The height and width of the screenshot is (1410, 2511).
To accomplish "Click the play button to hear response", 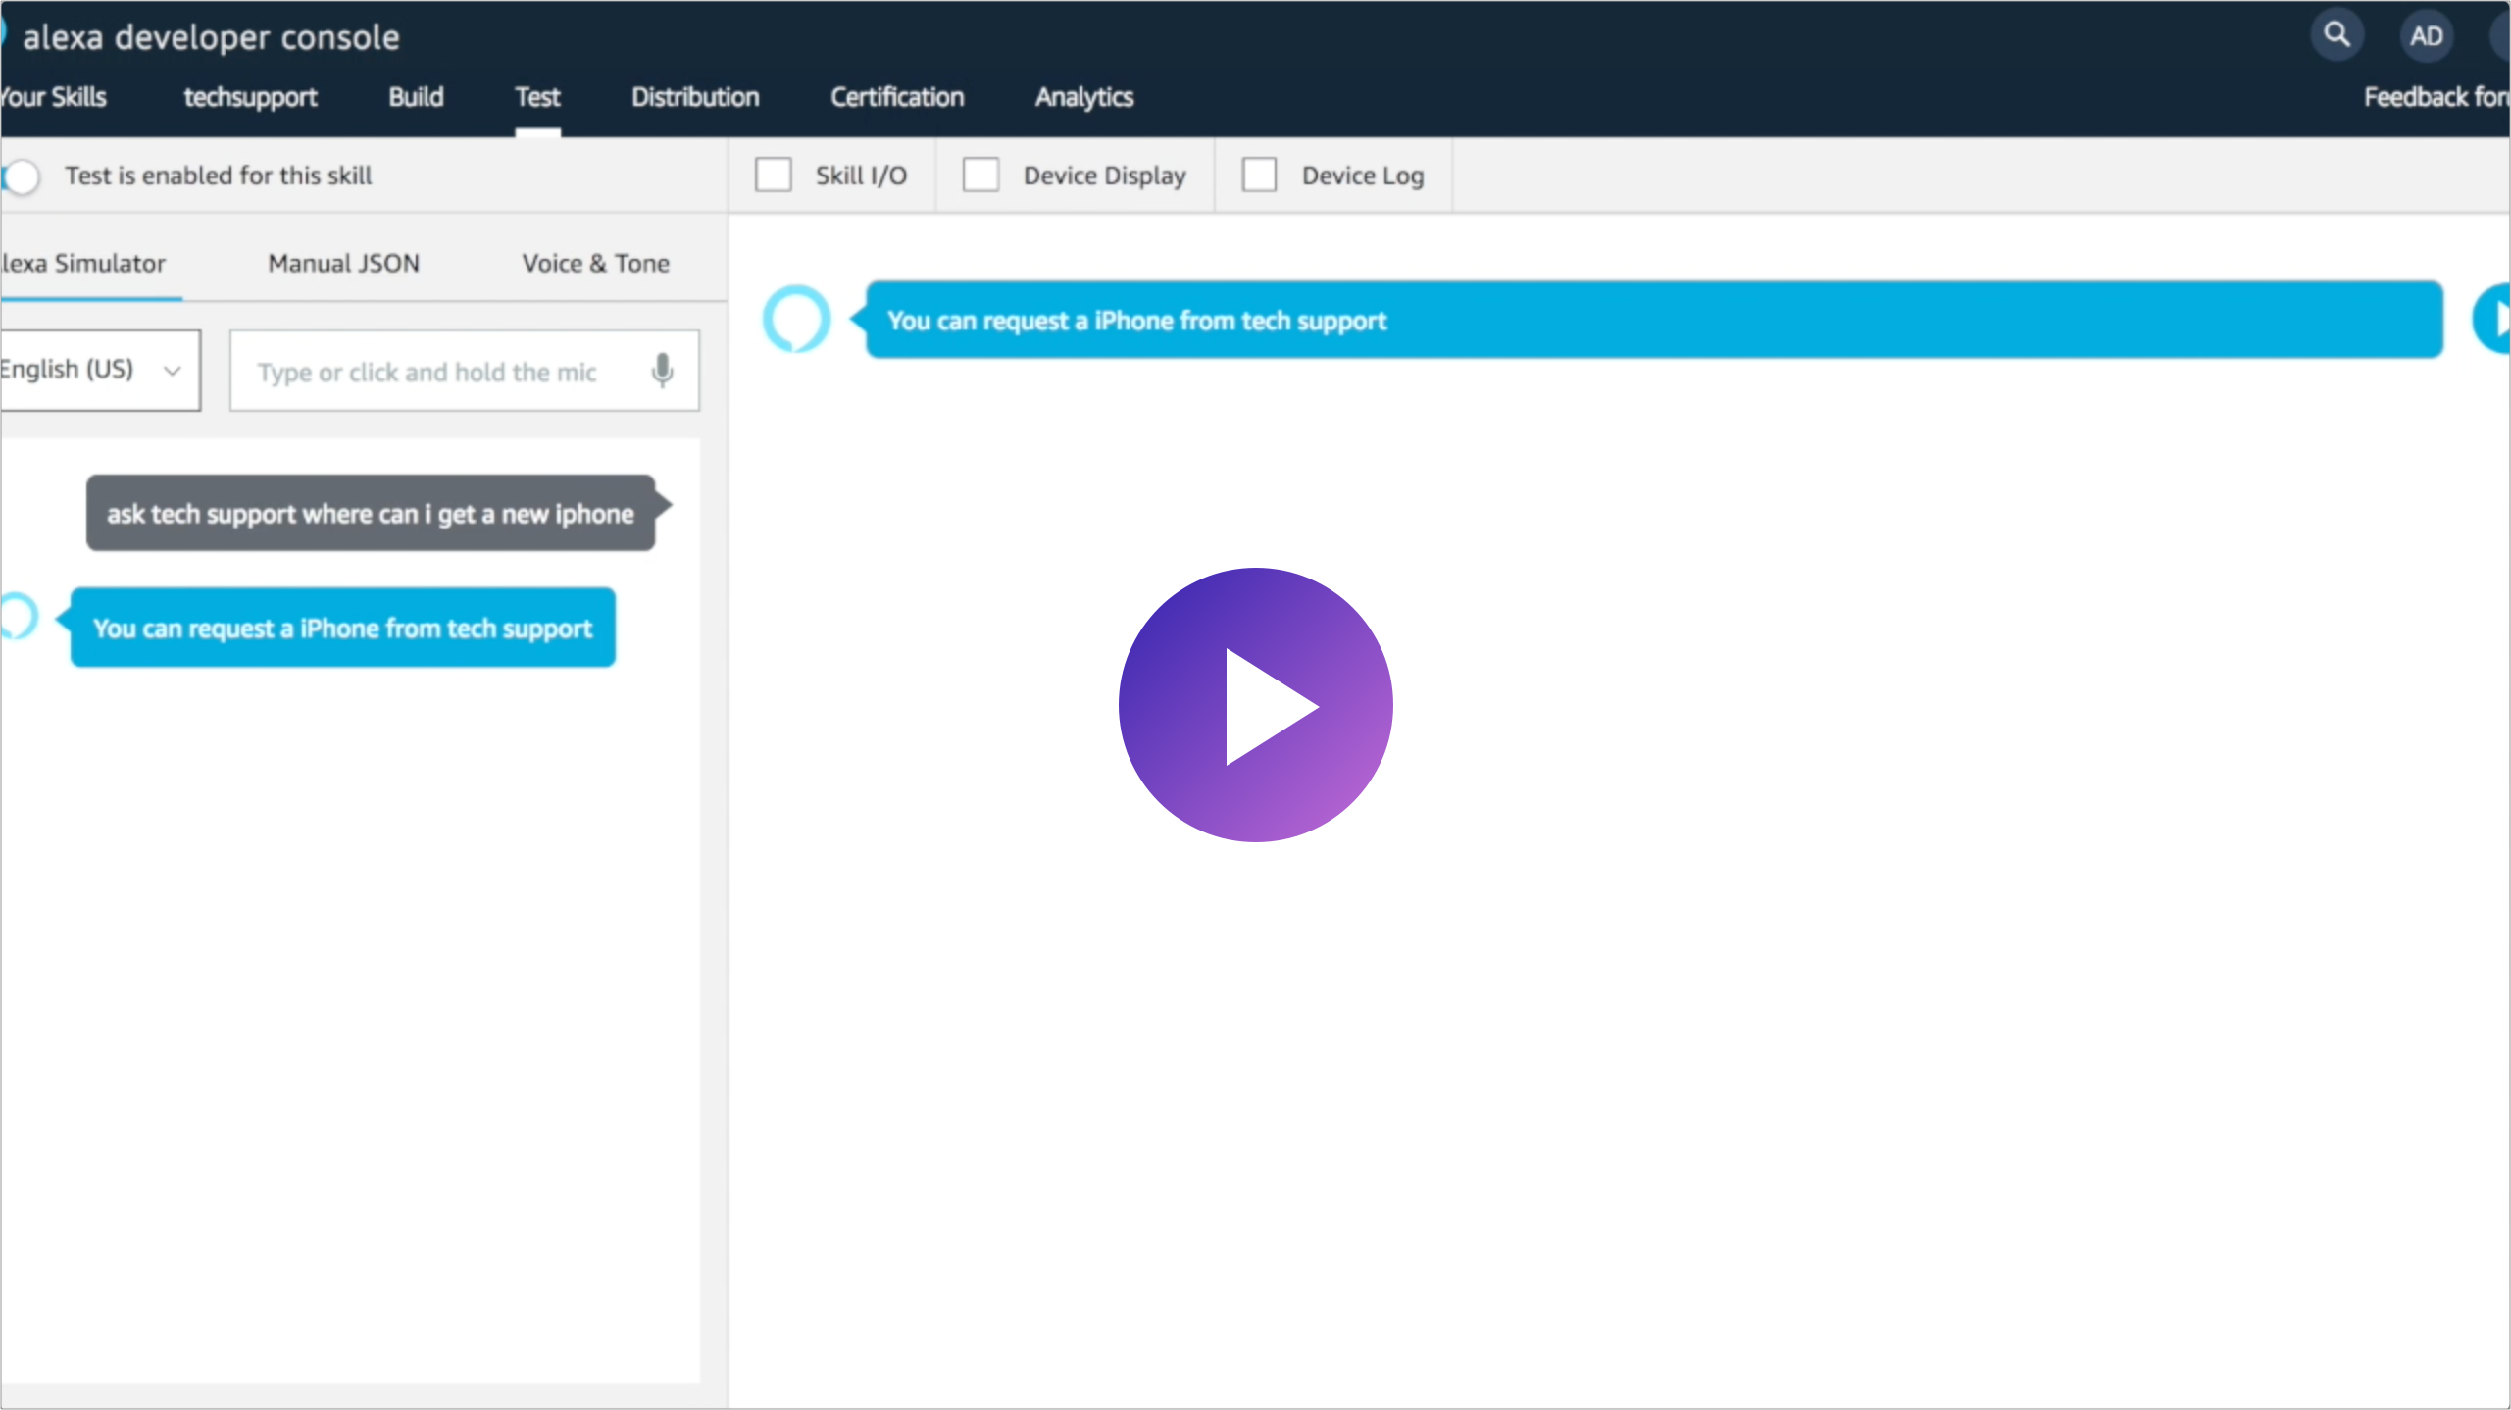I will pyautogui.click(x=1255, y=703).
